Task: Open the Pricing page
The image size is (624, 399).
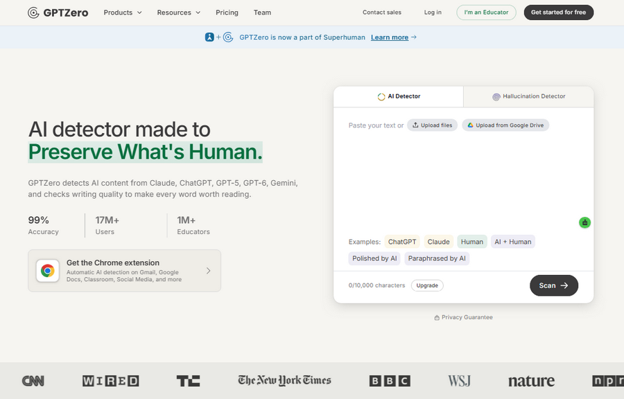Action: pyautogui.click(x=227, y=12)
